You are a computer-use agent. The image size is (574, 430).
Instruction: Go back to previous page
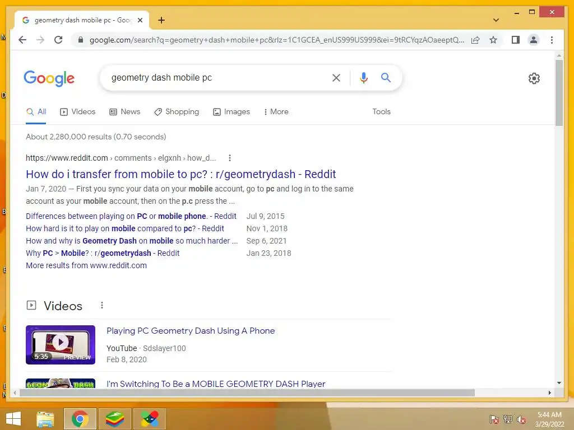pyautogui.click(x=22, y=40)
